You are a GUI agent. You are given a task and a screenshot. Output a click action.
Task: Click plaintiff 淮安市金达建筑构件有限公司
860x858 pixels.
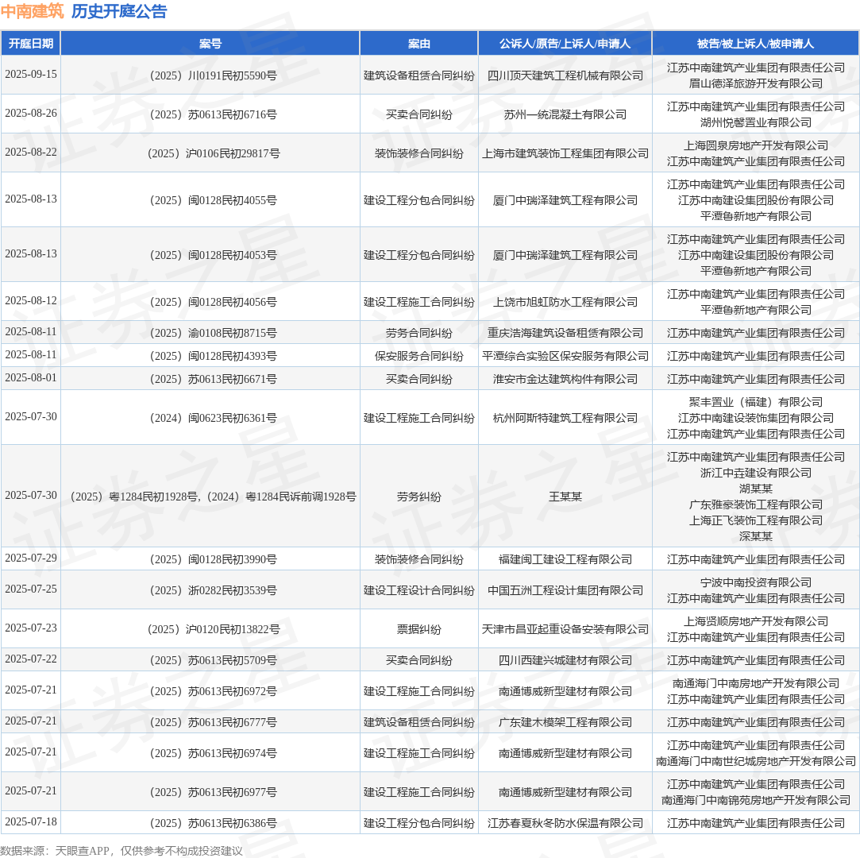[565, 379]
